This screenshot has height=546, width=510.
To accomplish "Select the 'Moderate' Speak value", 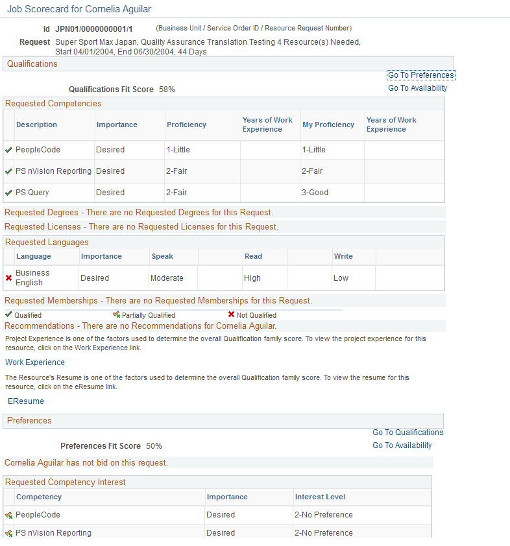I will pos(167,278).
